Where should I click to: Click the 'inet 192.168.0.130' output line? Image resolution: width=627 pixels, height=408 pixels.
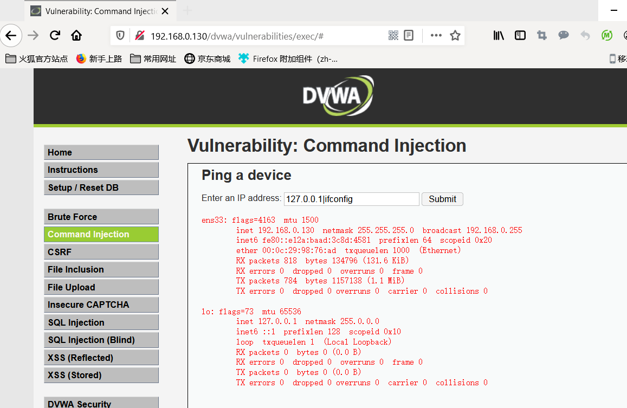coord(379,230)
